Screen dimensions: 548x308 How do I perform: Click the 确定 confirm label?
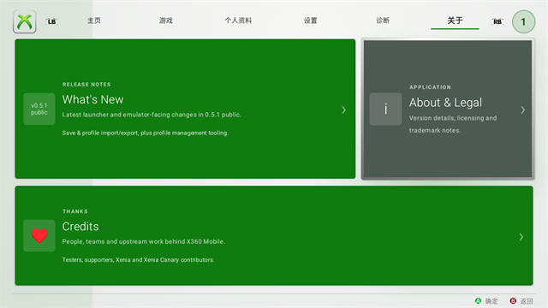point(491,301)
